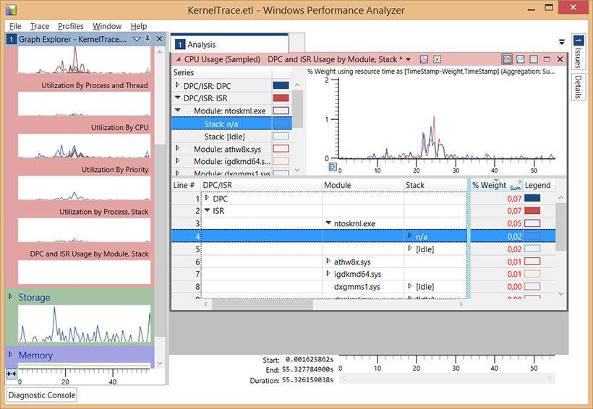This screenshot has height=409, width=593.
Task: Click legend swatch for igdkmd64.sys table row
Action: (x=532, y=274)
